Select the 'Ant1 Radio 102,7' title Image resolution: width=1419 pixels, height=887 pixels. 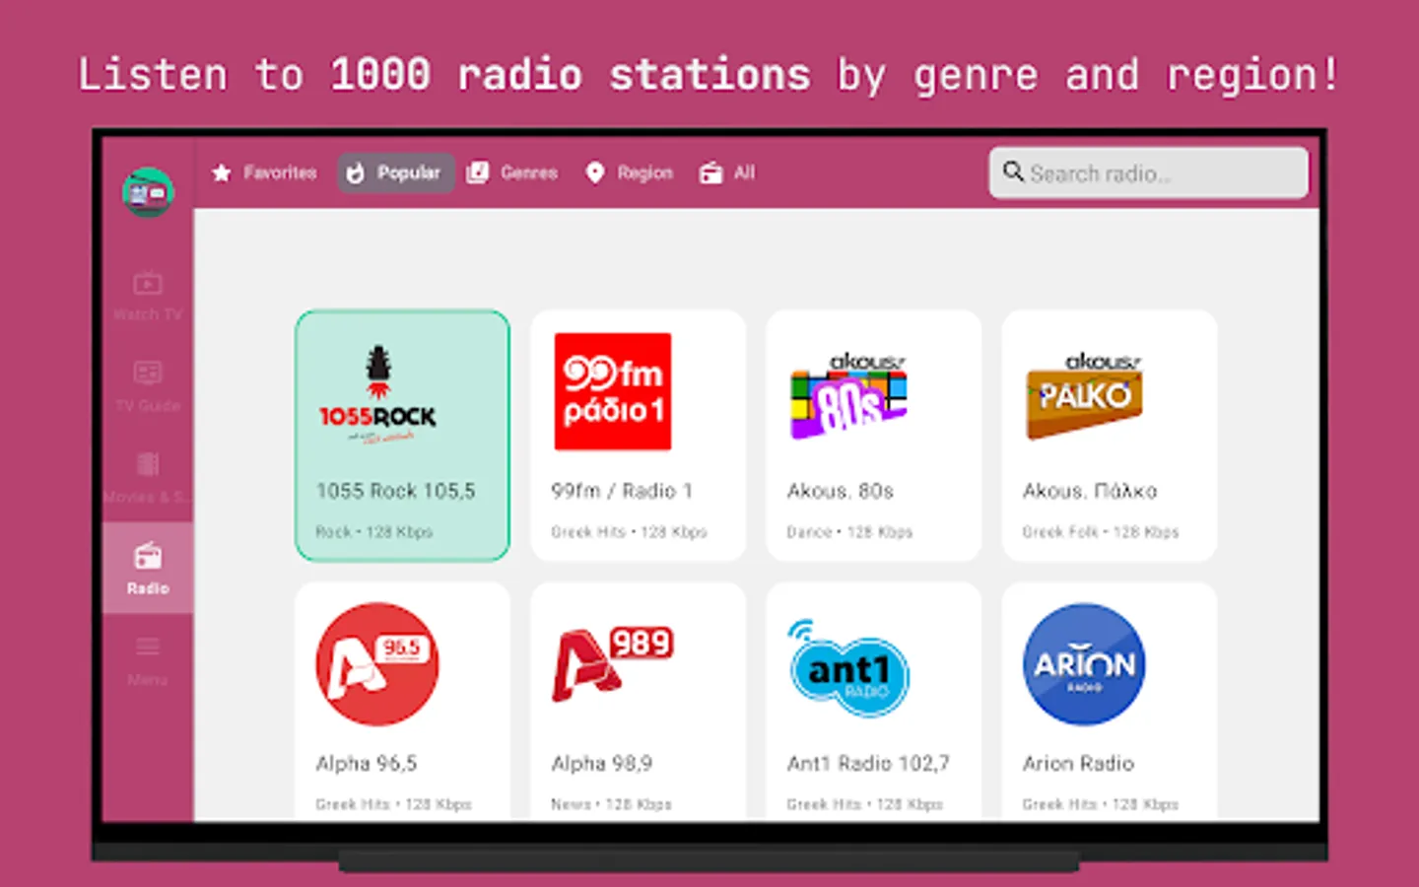point(868,764)
